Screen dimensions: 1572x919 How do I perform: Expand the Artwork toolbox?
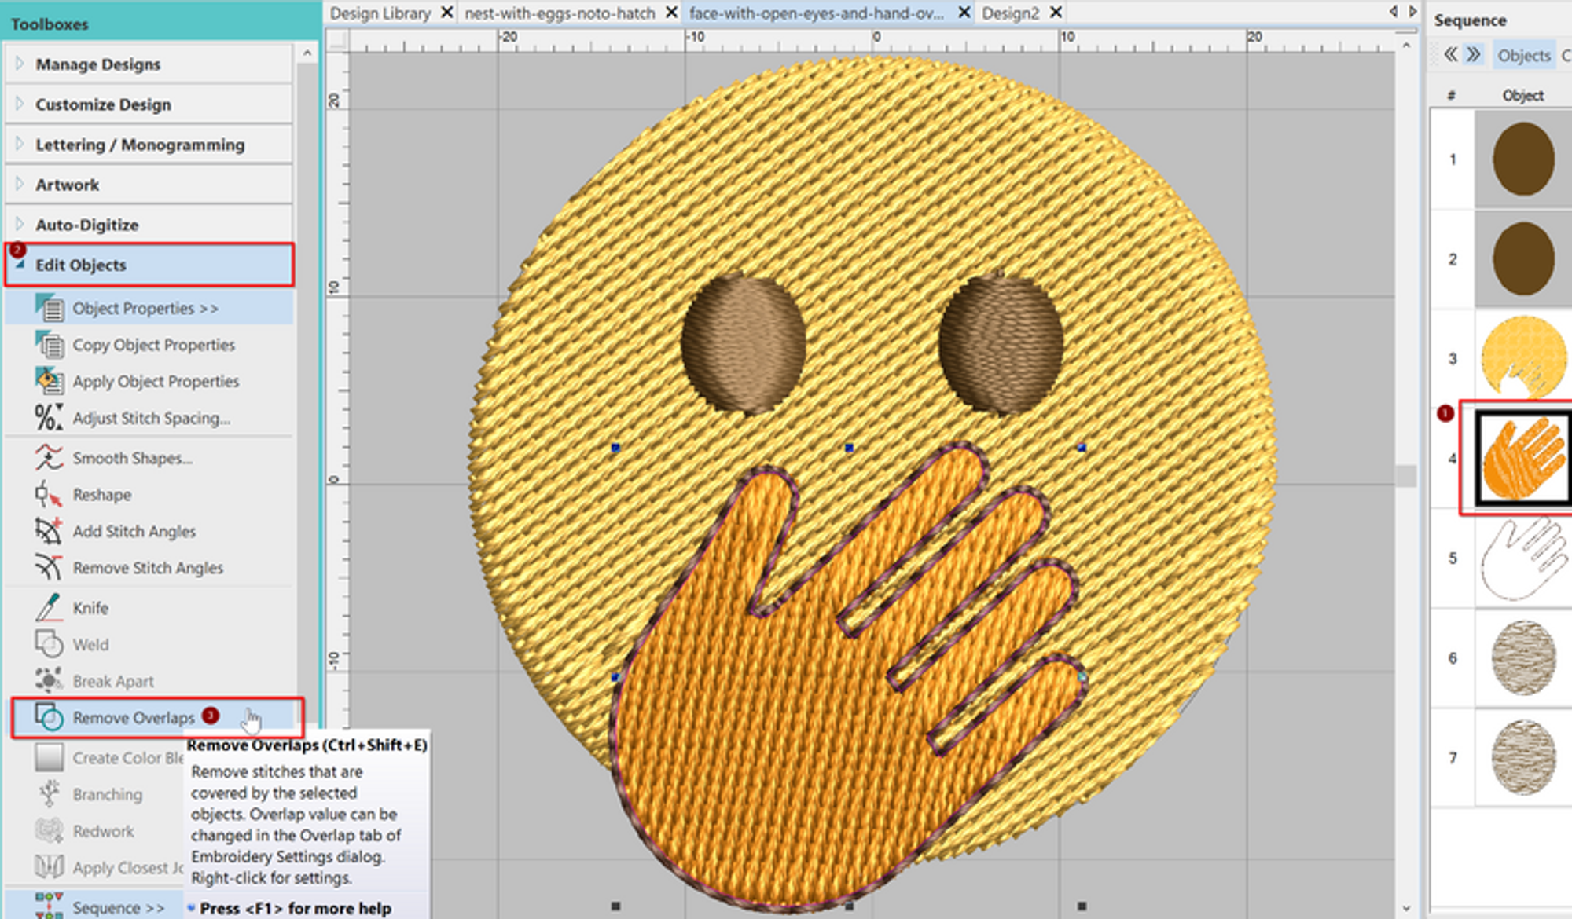tap(20, 183)
